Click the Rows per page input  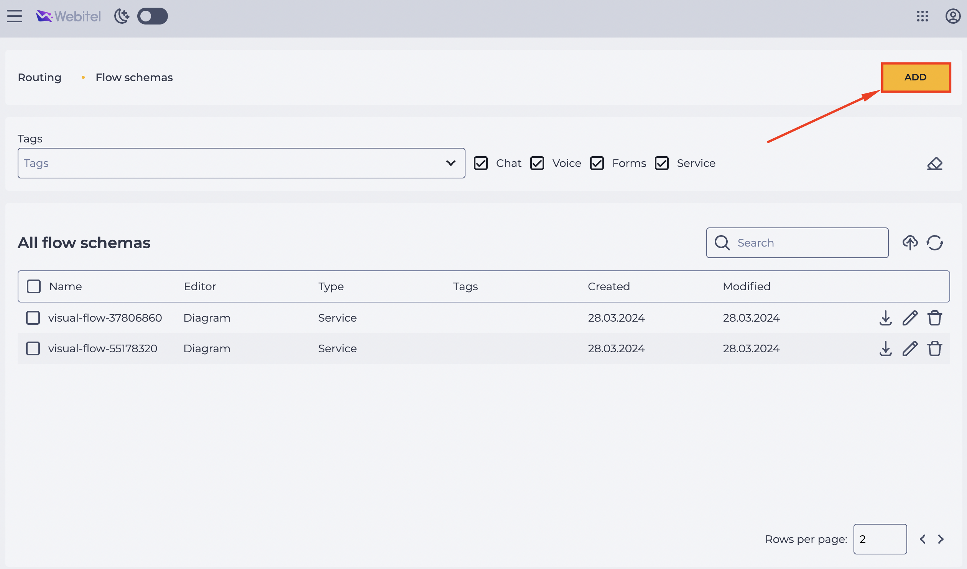(880, 539)
